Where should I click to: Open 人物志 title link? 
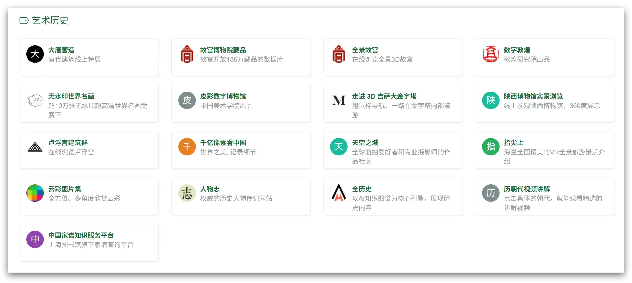pos(210,189)
